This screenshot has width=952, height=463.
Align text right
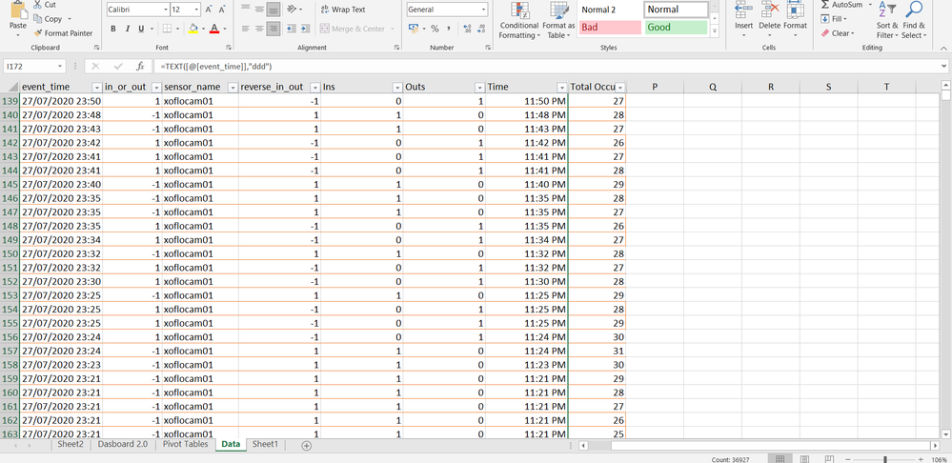(x=273, y=29)
